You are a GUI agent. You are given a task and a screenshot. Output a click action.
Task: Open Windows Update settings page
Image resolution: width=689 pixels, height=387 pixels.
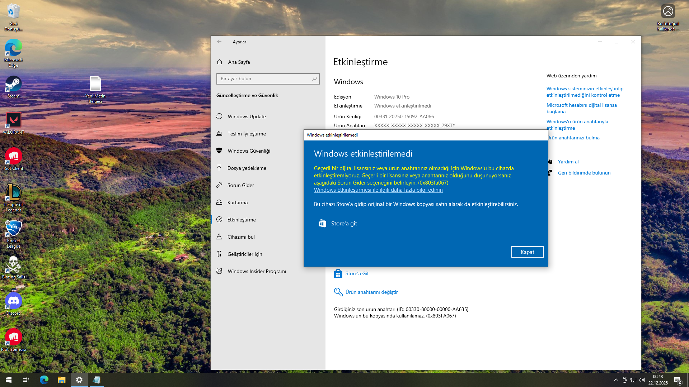(247, 116)
